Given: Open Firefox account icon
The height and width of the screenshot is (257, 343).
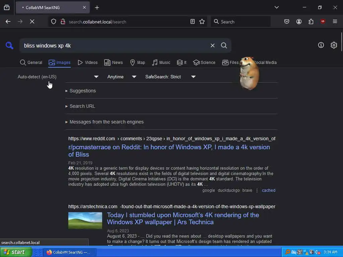Looking at the screenshot, I should pyautogui.click(x=299, y=22).
